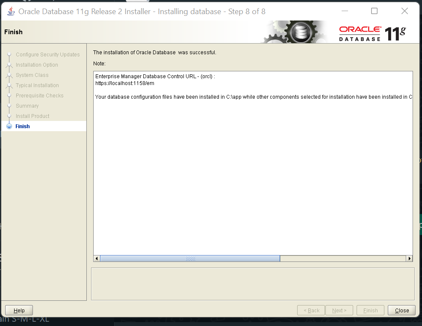
Task: Click the https://localhost:1158/em URL text
Action: point(124,83)
